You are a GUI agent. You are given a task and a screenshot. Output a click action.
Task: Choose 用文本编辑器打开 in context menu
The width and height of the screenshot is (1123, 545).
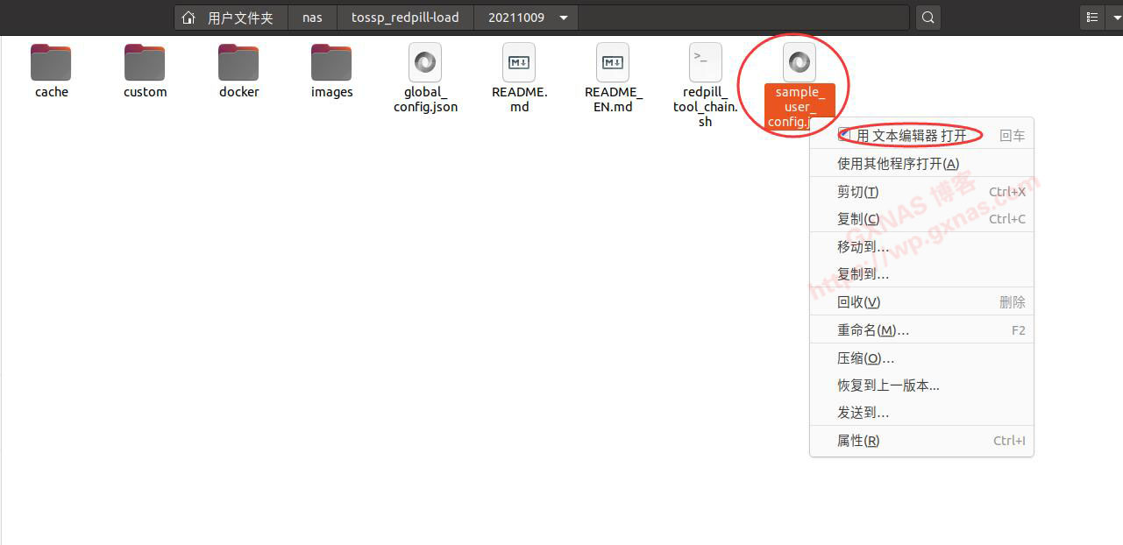click(911, 136)
